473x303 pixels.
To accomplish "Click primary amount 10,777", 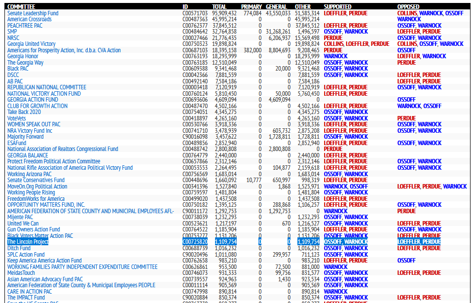I will [254, 181].
